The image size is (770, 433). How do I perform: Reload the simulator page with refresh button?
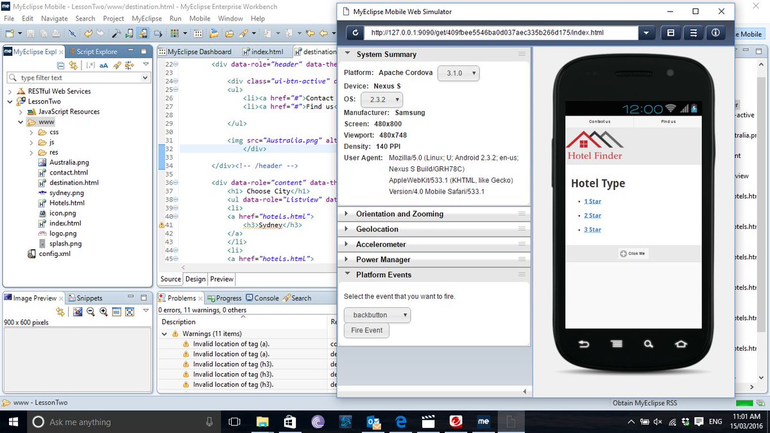[355, 33]
